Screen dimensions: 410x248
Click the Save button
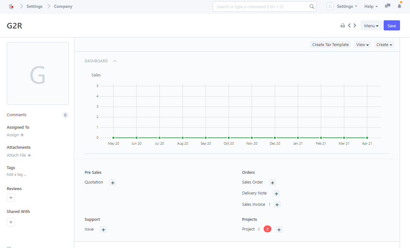pos(392,26)
